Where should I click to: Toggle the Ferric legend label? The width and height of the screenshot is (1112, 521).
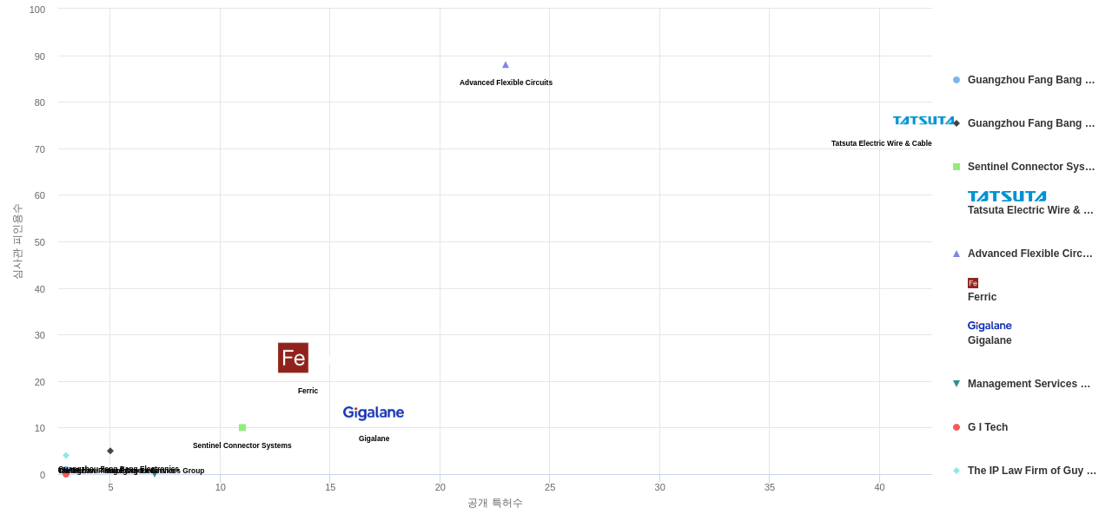(x=982, y=297)
